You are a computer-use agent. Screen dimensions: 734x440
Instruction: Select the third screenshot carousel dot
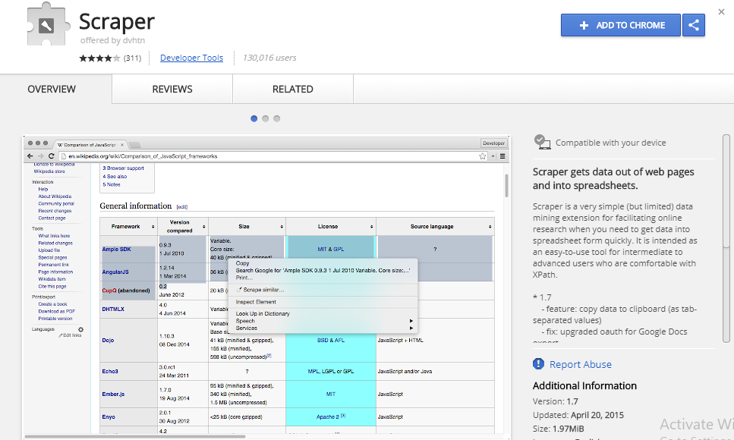click(276, 118)
